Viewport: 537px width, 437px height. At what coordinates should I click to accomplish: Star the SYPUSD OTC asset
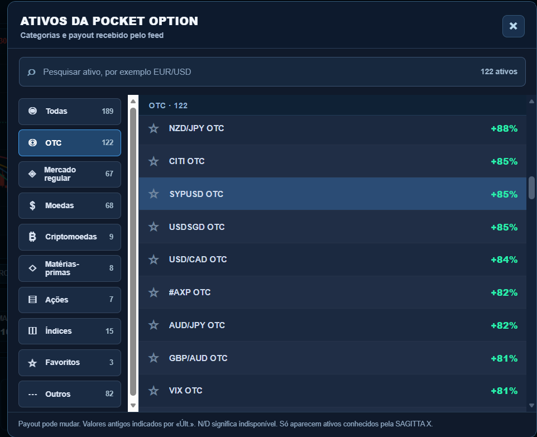pos(154,194)
